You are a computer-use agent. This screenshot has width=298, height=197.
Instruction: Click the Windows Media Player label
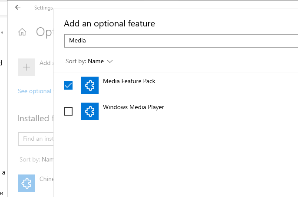tap(133, 107)
